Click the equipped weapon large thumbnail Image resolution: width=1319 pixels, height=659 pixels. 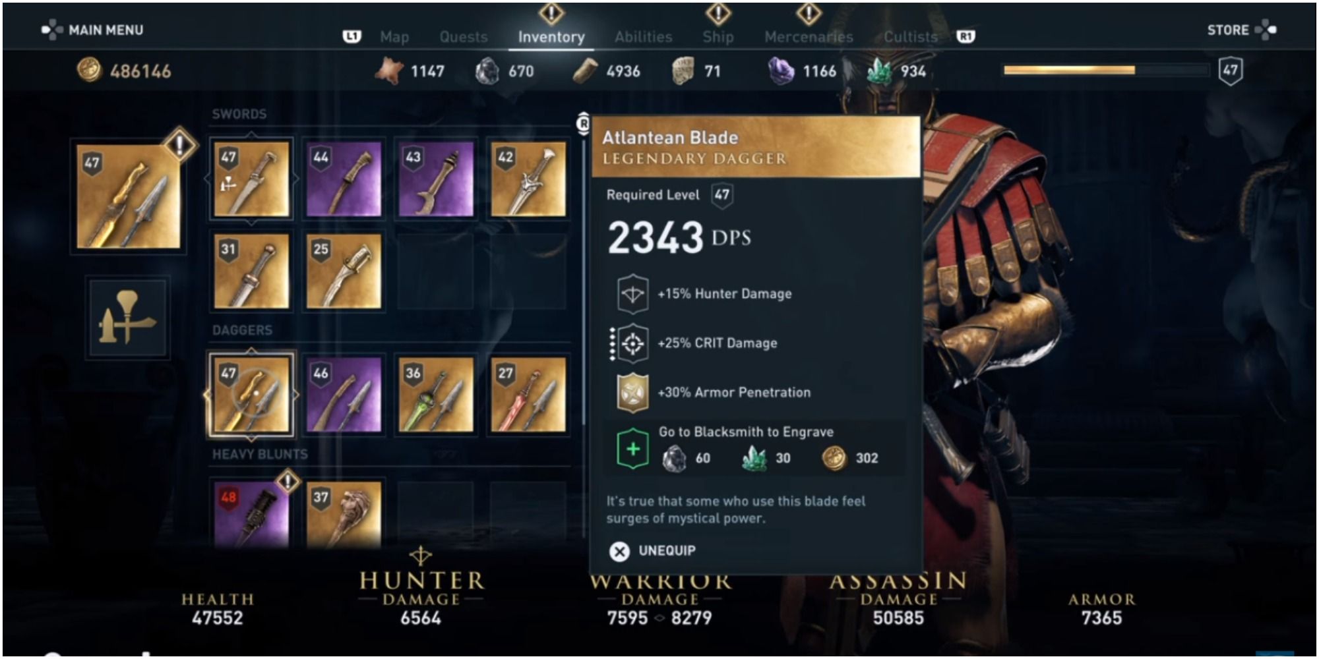(x=129, y=196)
